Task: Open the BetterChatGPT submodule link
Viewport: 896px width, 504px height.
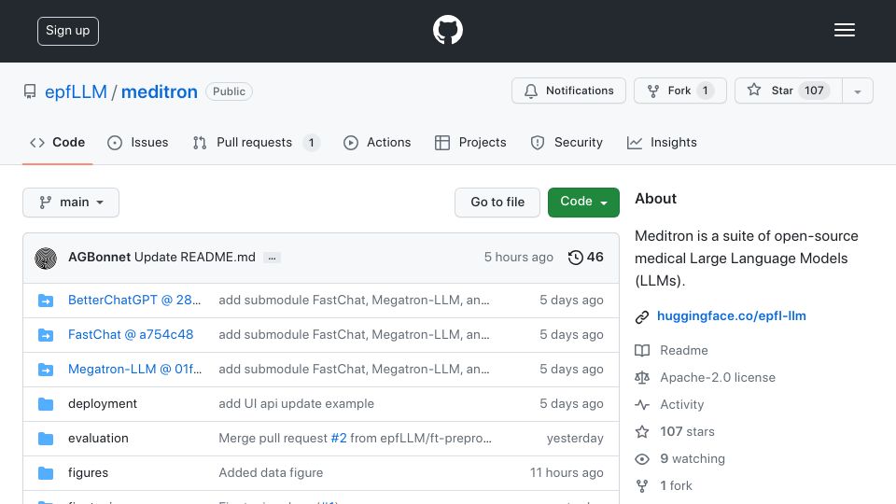Action: pos(134,300)
